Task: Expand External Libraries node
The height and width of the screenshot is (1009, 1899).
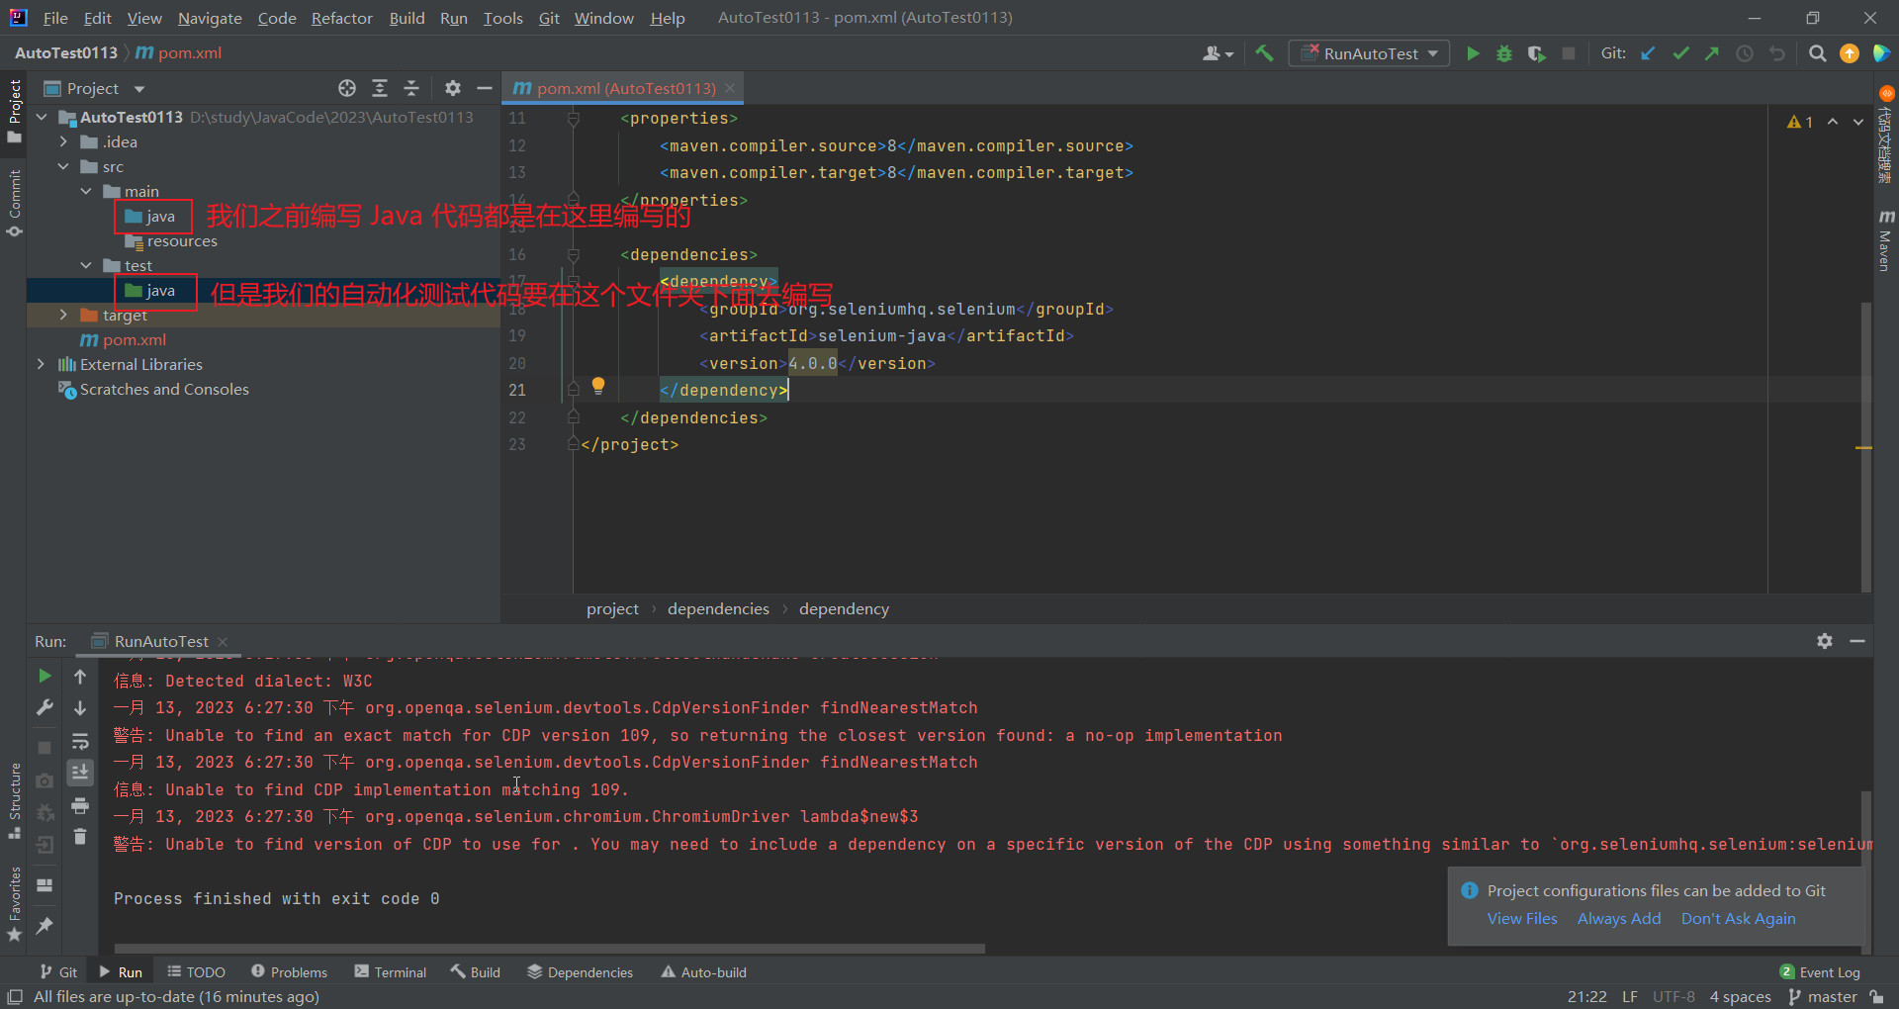Action: (x=41, y=364)
